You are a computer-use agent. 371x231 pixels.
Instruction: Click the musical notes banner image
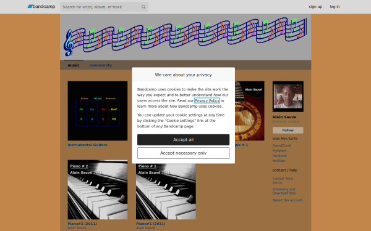click(x=185, y=37)
